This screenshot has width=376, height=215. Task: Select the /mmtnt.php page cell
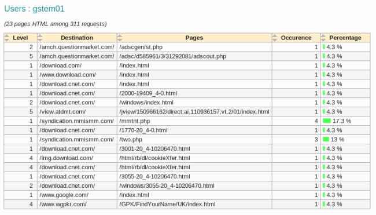click(x=194, y=121)
